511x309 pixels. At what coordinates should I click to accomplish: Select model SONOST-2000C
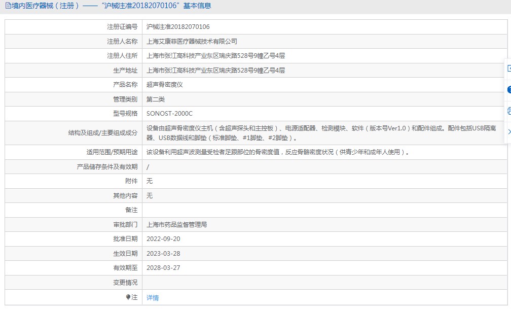click(x=169, y=114)
